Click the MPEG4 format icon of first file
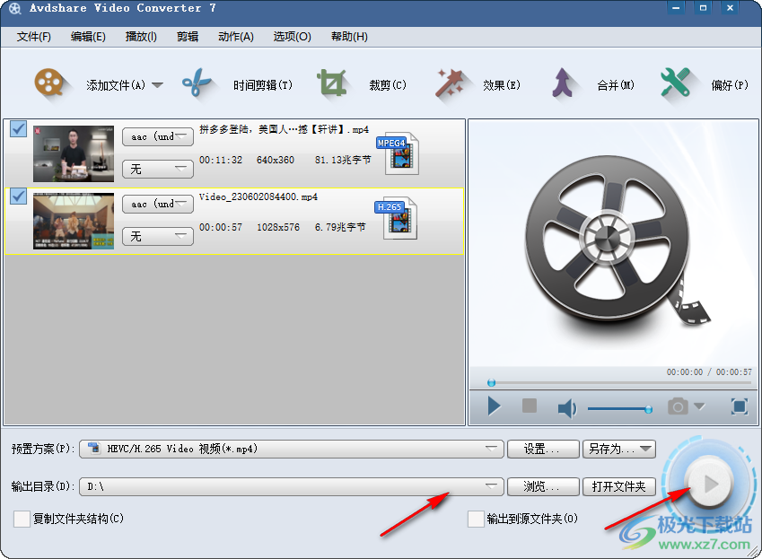This screenshot has width=762, height=559. (398, 153)
